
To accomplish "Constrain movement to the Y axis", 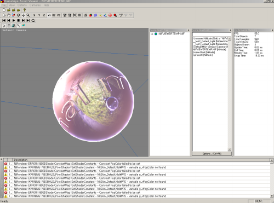I will 39,15.
